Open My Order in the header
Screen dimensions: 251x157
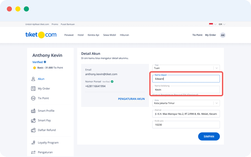click(x=210, y=35)
